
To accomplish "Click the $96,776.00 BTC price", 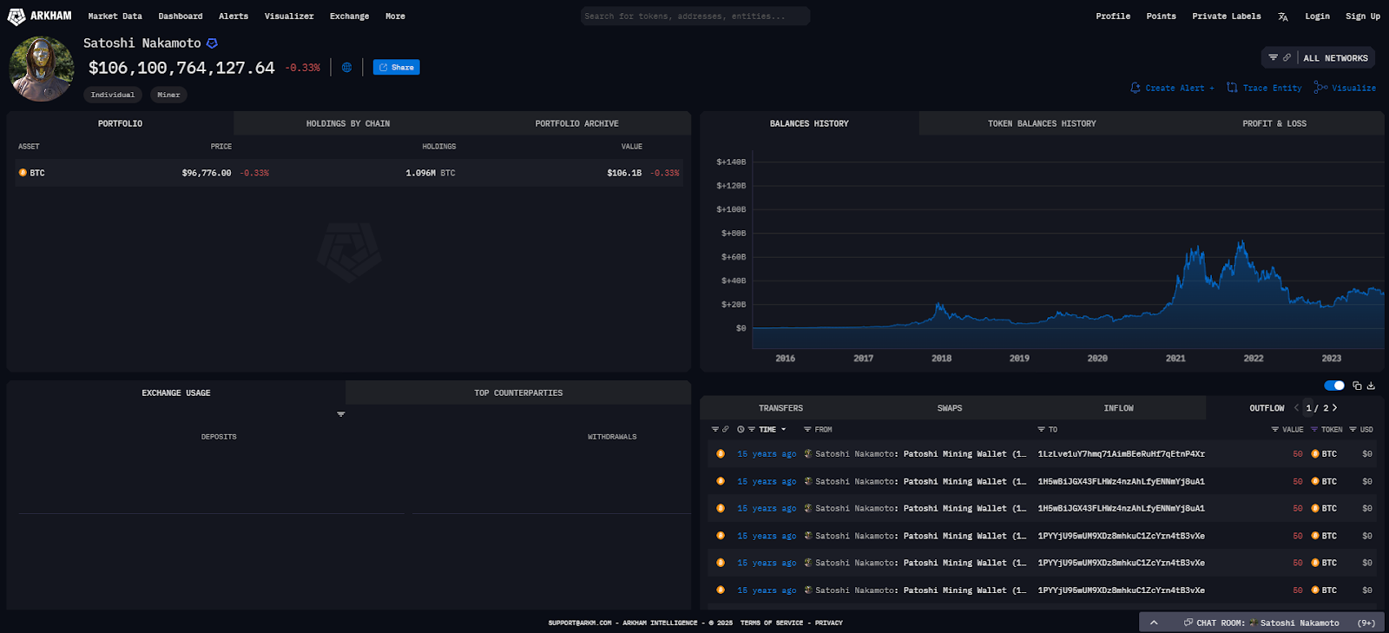I will (x=207, y=173).
